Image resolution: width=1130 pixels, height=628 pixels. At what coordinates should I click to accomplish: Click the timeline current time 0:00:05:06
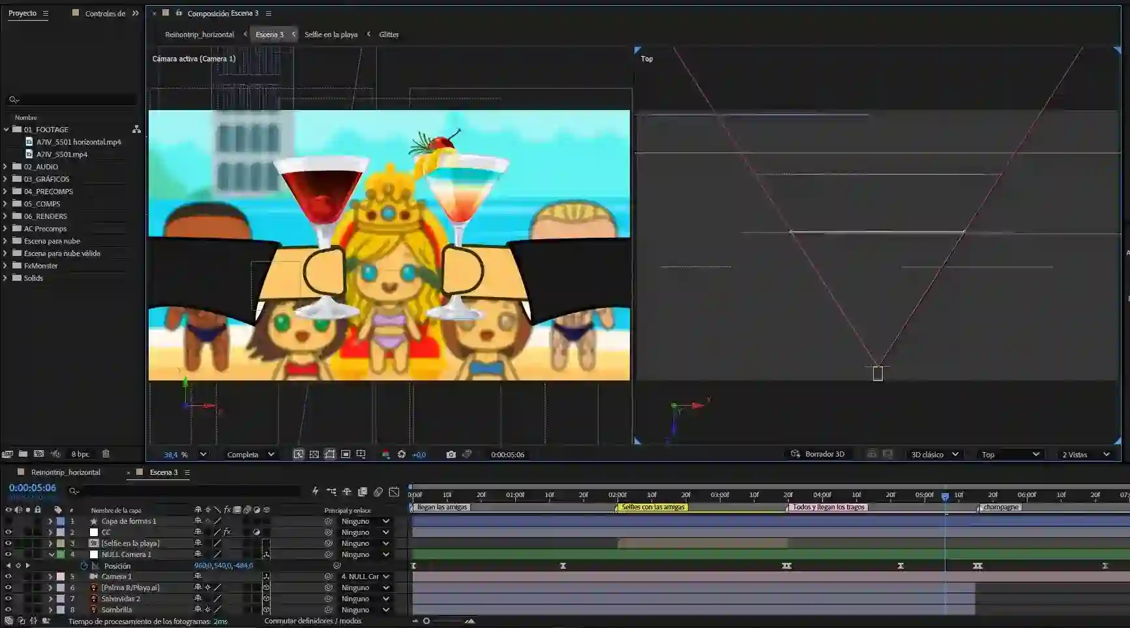(33, 488)
